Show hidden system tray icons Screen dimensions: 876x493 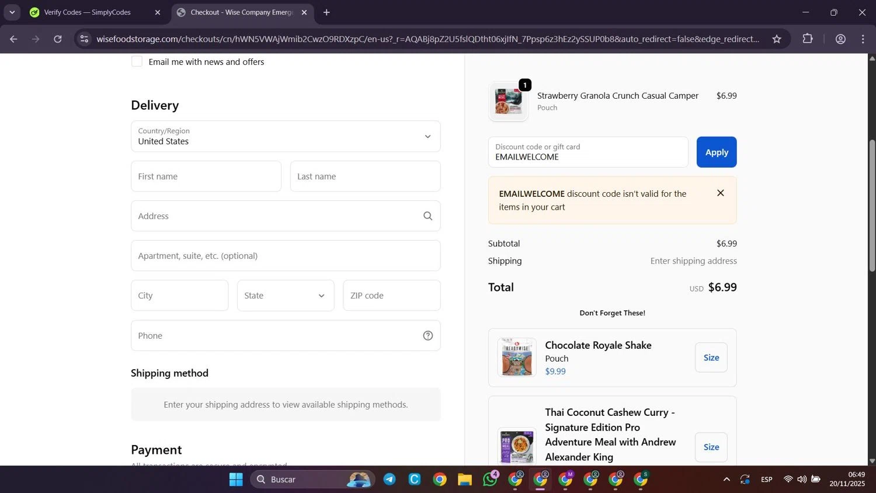(x=726, y=480)
